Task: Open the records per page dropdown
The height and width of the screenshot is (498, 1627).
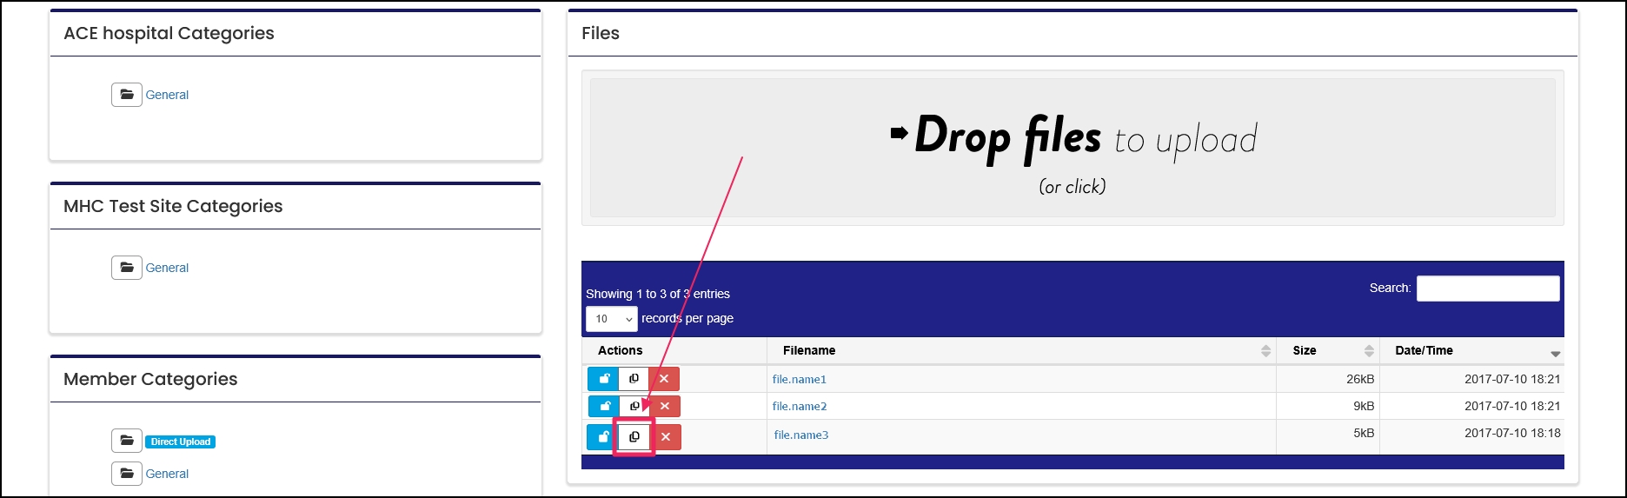Action: tap(612, 319)
